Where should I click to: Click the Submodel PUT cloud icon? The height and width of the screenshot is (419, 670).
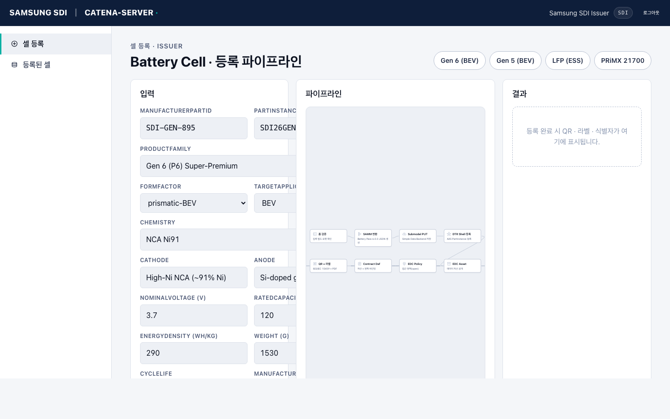tap(404, 234)
